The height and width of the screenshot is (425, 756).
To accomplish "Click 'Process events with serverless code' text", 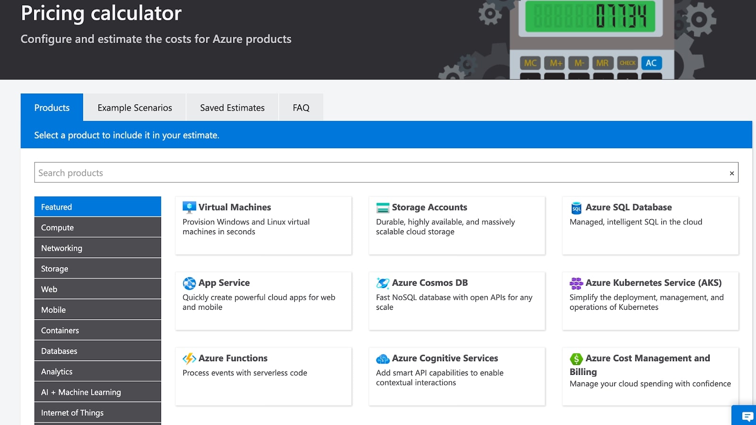I will point(245,373).
